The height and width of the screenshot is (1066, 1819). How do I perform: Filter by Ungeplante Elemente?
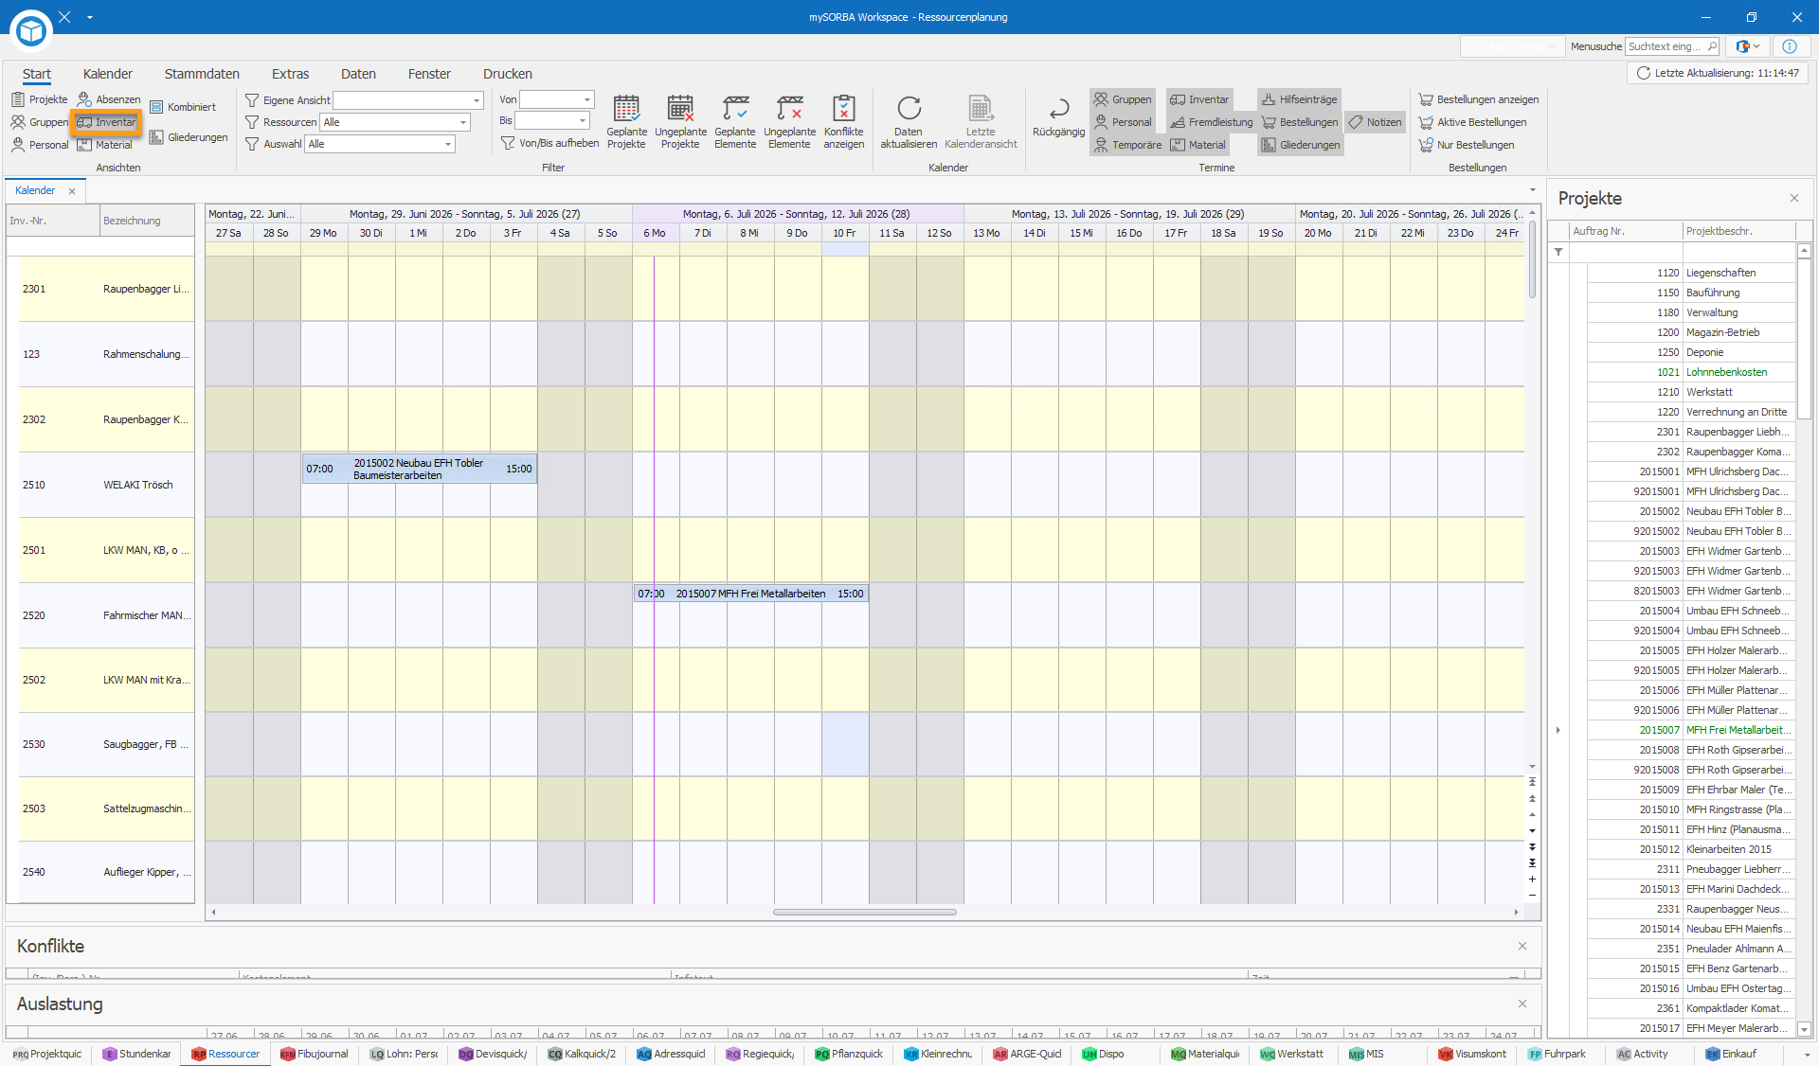coord(789,121)
